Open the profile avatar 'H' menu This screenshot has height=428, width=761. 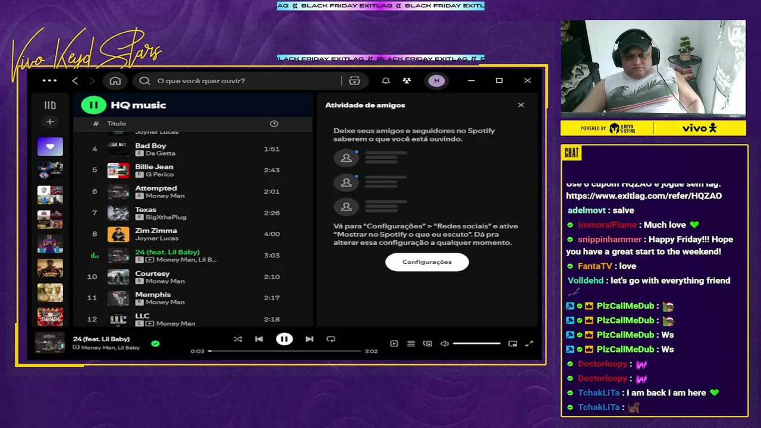point(436,81)
